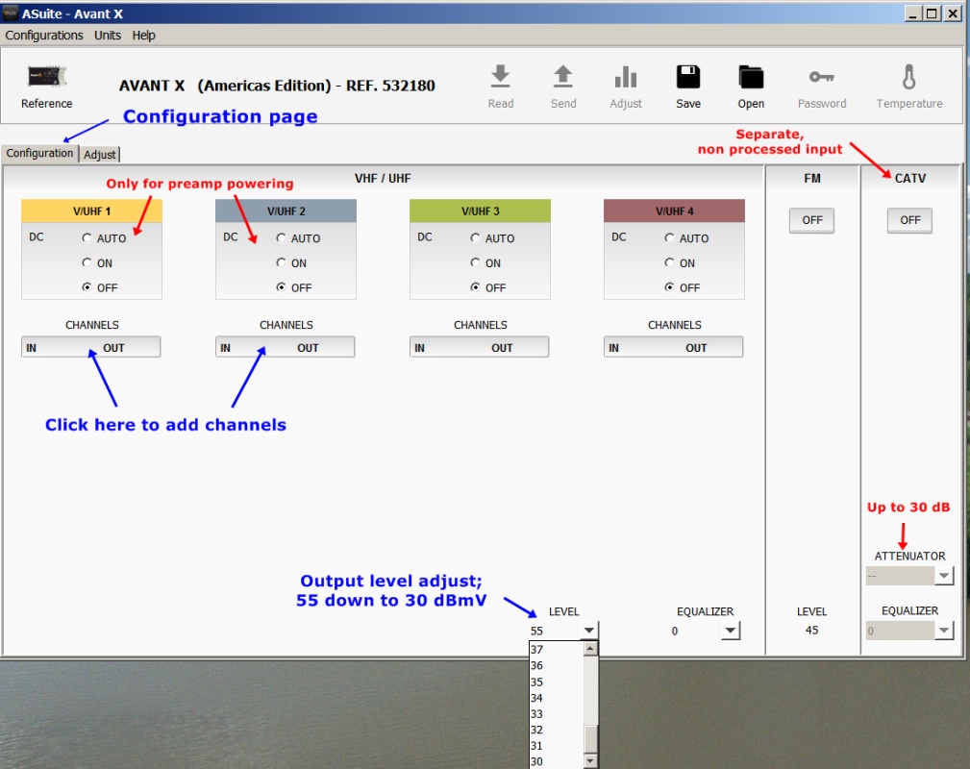
Task: Select ON DC for V/UHF 2
Action: tap(282, 263)
